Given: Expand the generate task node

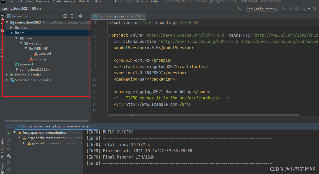Looking at the screenshot, I should click(x=24, y=143).
